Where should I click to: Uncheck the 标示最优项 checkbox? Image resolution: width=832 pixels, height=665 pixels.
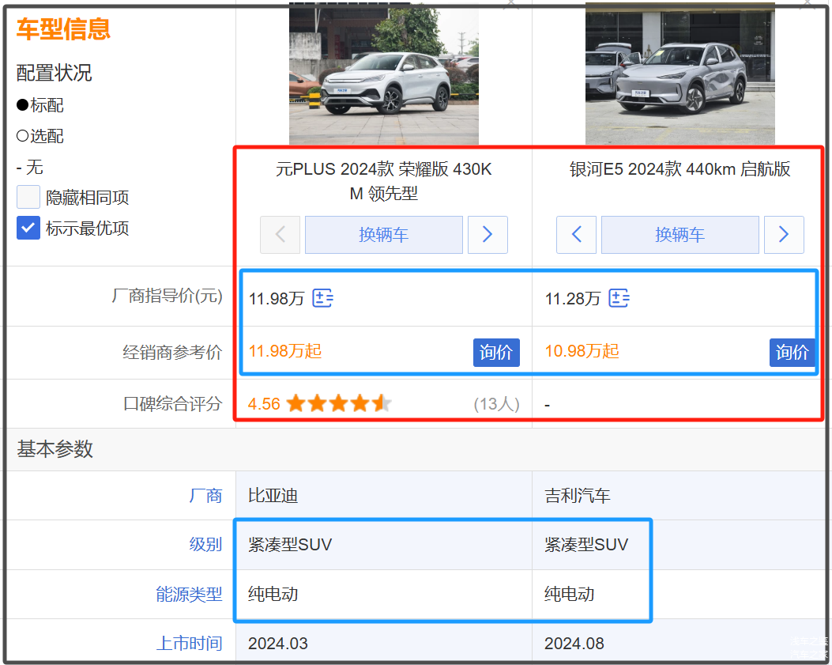pyautogui.click(x=28, y=229)
